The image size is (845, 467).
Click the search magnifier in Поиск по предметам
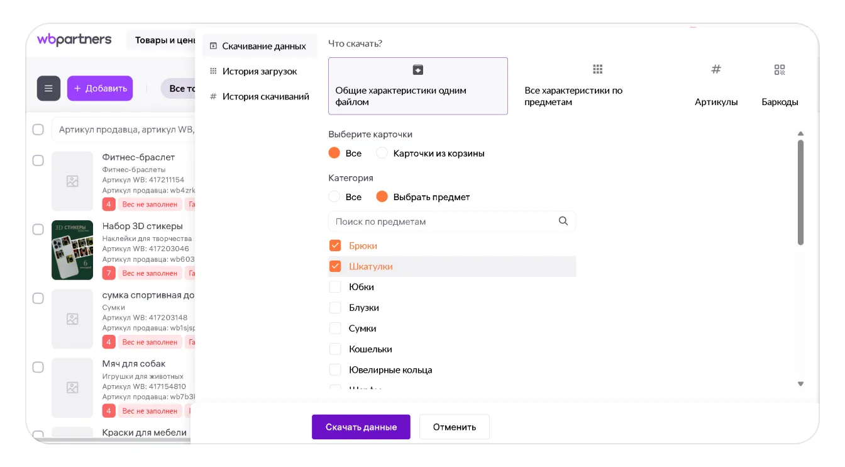[563, 221]
